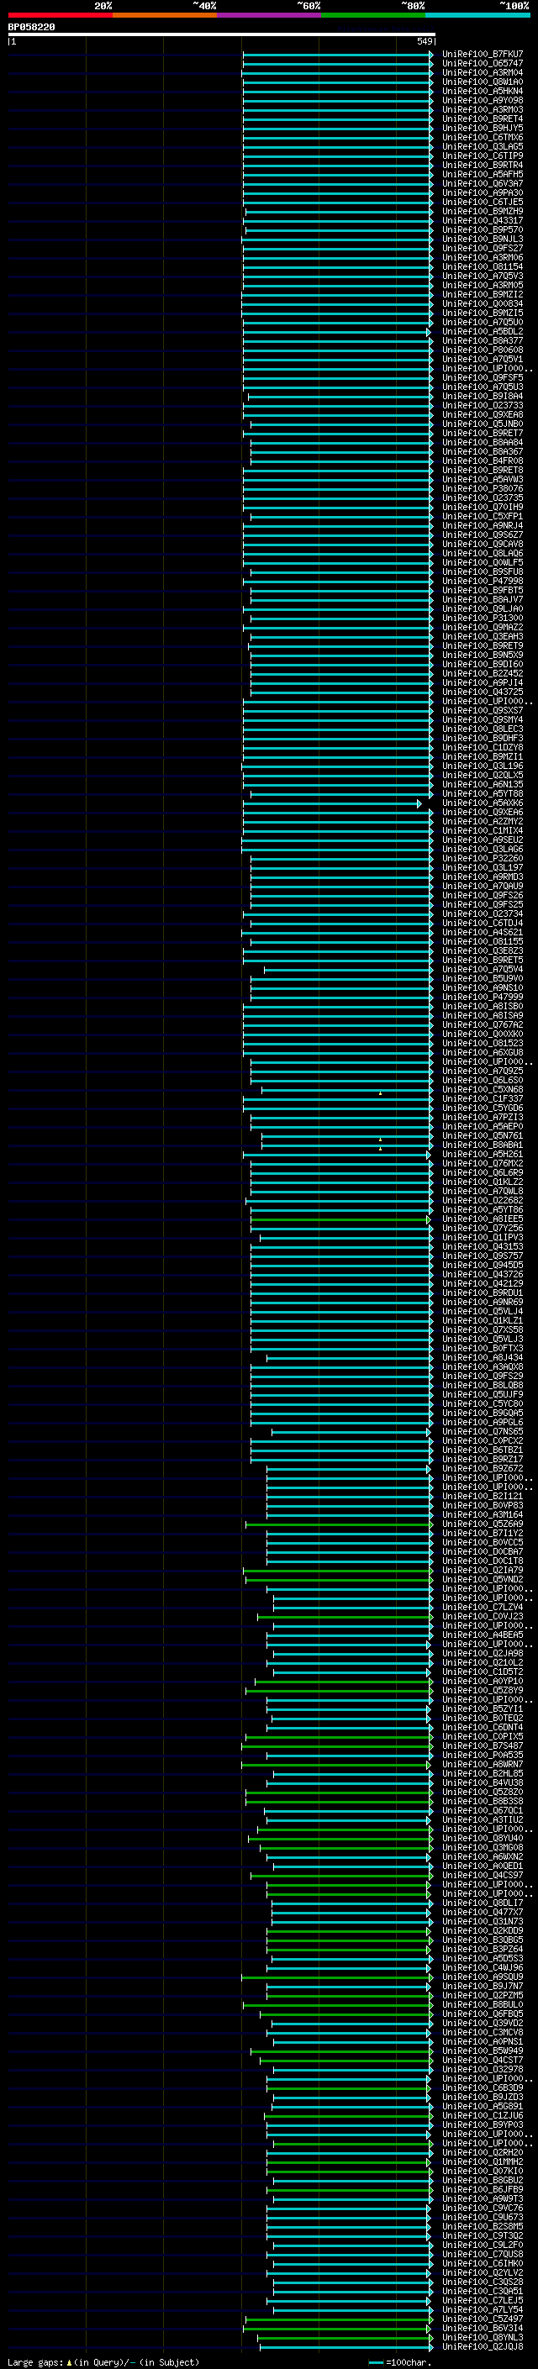The width and height of the screenshot is (538, 2369).
Task: Select label UniRef100_Q00834
Action: point(483,303)
